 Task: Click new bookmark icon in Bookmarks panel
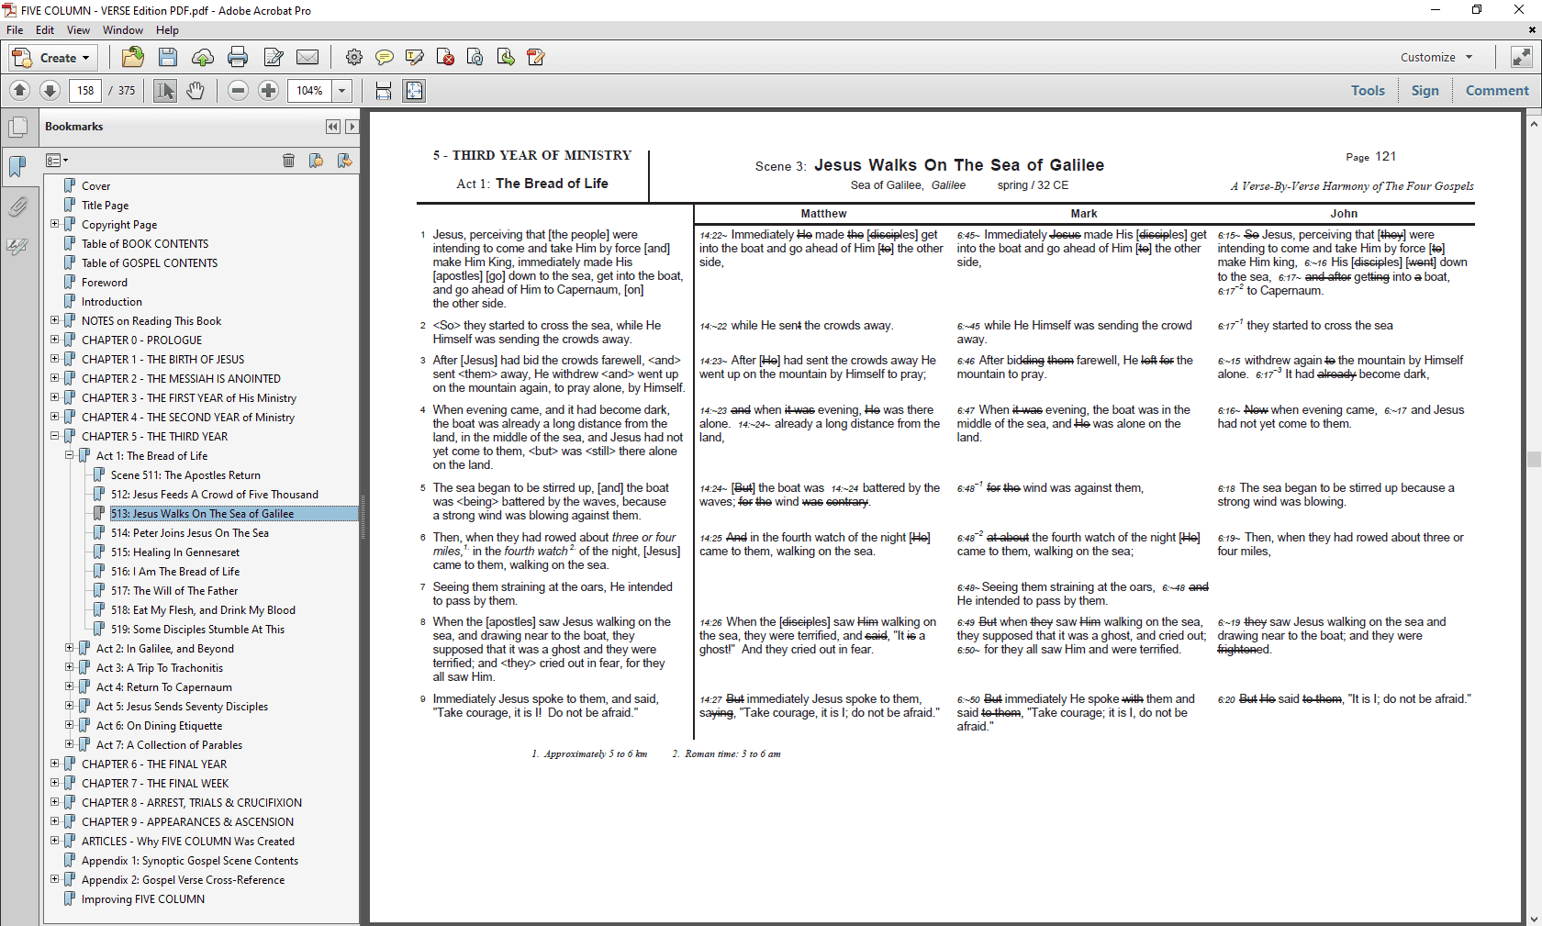coord(316,161)
